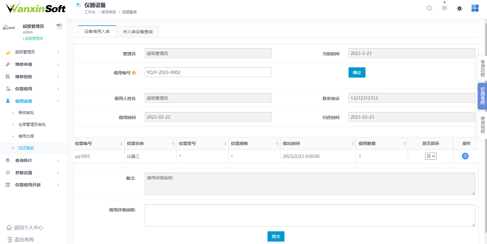
Task: Sort the table by 仪器编号 column
Action: coord(121,144)
